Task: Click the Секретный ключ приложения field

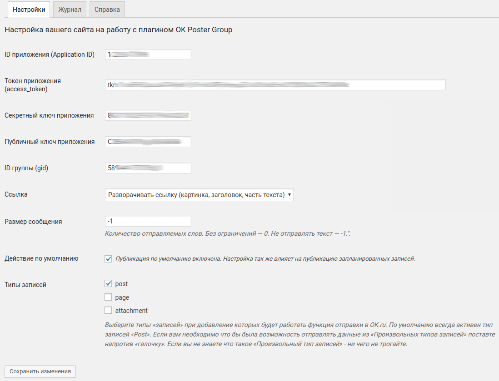Action: (x=148, y=115)
